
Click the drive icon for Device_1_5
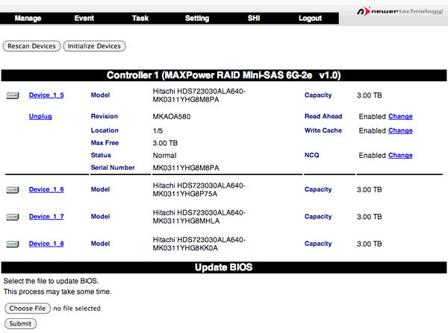[x=13, y=95]
